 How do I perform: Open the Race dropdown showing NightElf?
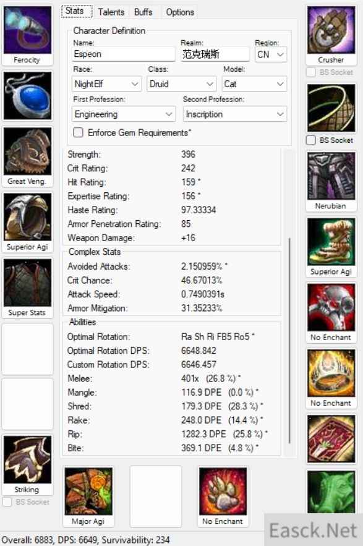(x=107, y=84)
